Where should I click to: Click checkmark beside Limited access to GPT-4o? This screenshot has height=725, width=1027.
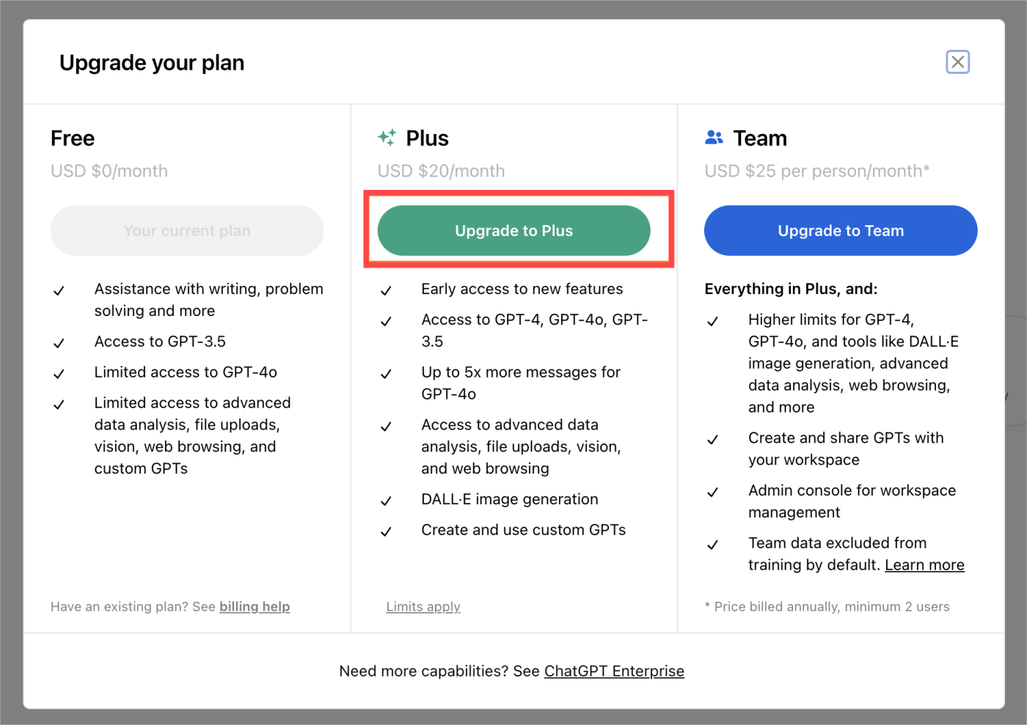pyautogui.click(x=59, y=374)
